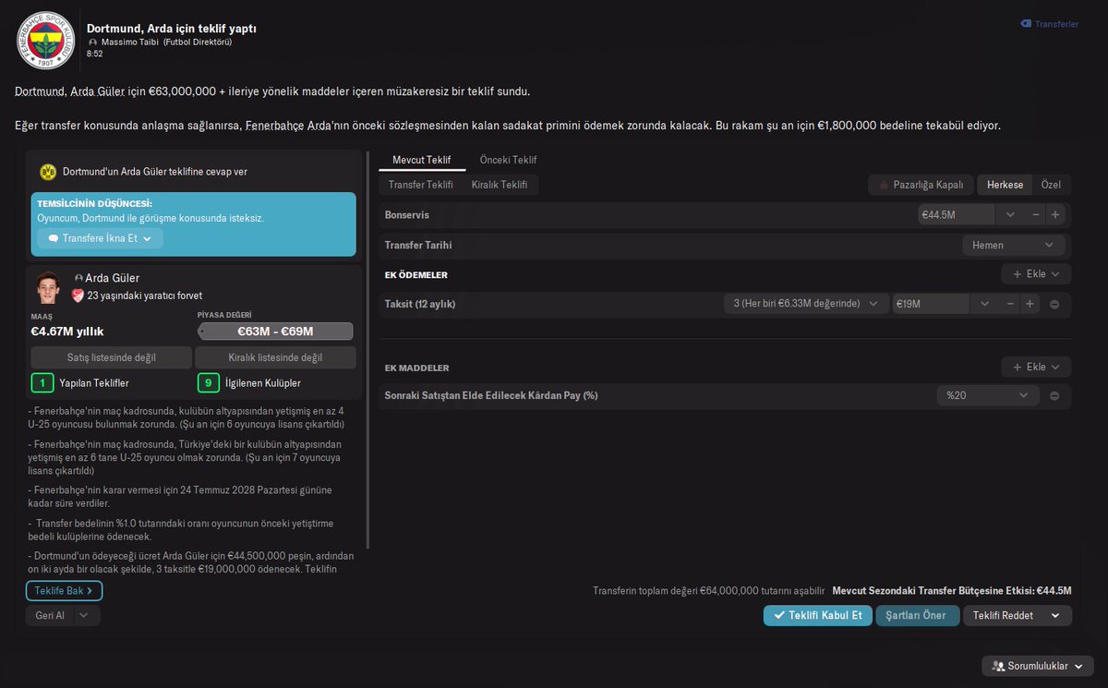Image resolution: width=1108 pixels, height=688 pixels.
Task: Click the €63M - €69M market value bar
Action: coord(275,332)
